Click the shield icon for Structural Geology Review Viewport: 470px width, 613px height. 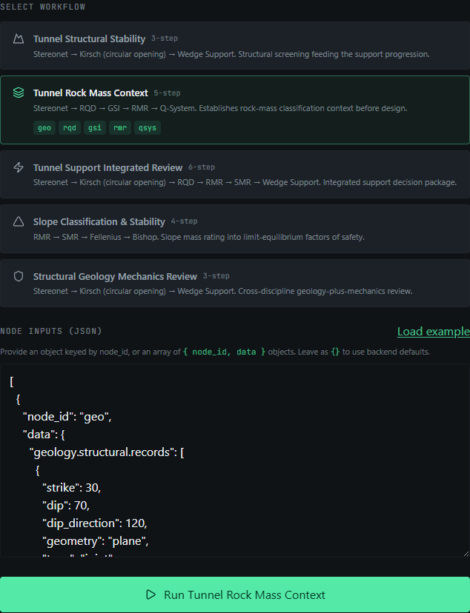19,276
